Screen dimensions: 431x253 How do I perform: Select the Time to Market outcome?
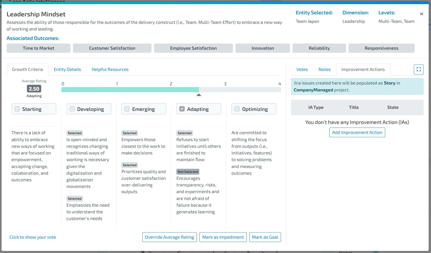(38, 48)
